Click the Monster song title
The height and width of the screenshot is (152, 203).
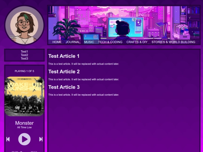point(24,123)
